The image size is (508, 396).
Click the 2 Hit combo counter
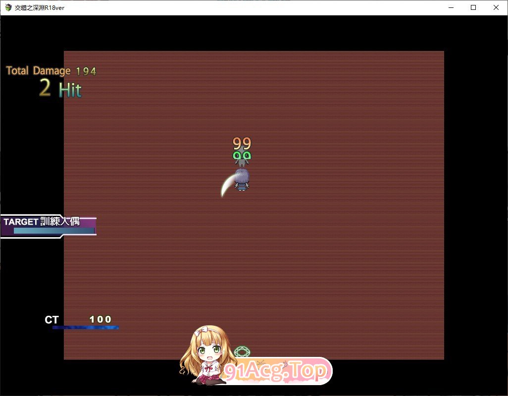[60, 88]
